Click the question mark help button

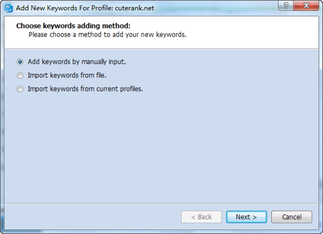click(286, 6)
